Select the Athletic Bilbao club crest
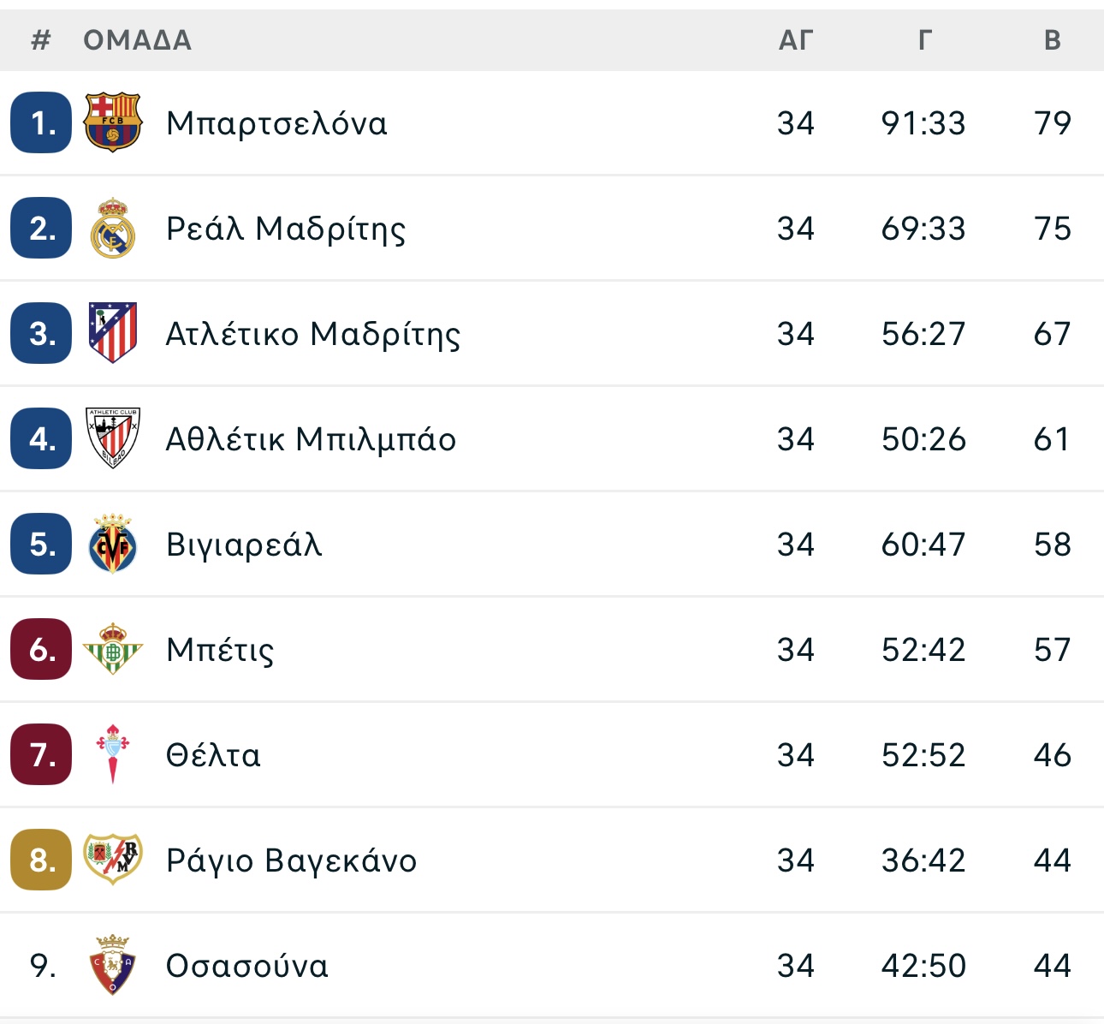Viewport: 1104px width, 1024px height. tap(112, 438)
